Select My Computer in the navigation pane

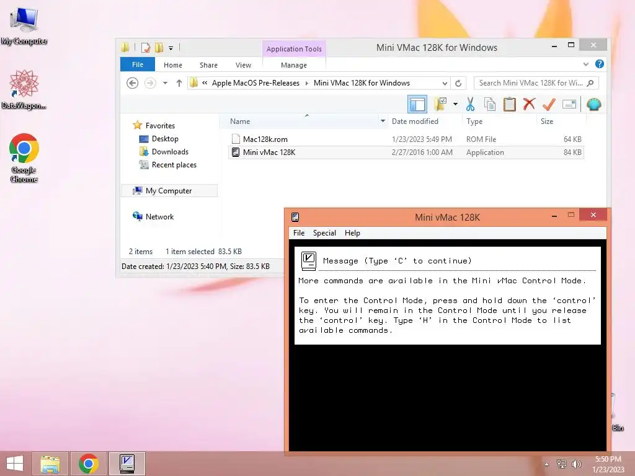point(169,191)
